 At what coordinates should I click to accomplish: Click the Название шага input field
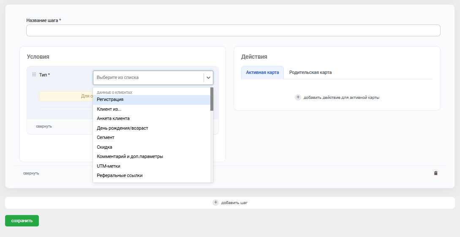pyautogui.click(x=233, y=30)
